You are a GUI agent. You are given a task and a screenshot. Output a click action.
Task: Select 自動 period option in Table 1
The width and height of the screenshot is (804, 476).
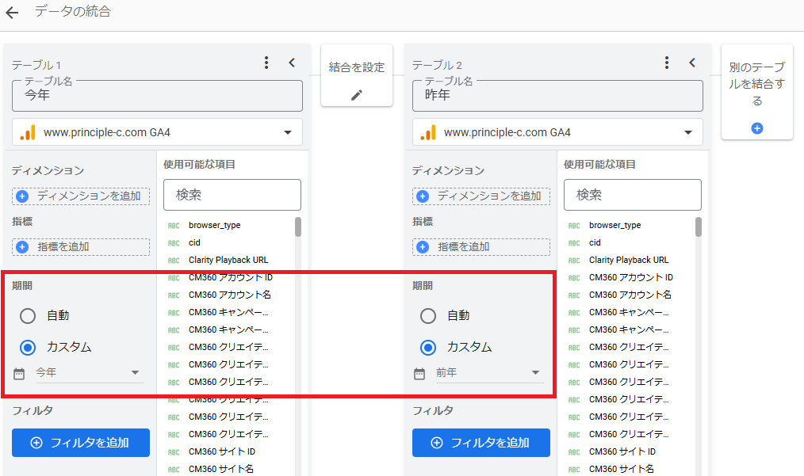(28, 316)
